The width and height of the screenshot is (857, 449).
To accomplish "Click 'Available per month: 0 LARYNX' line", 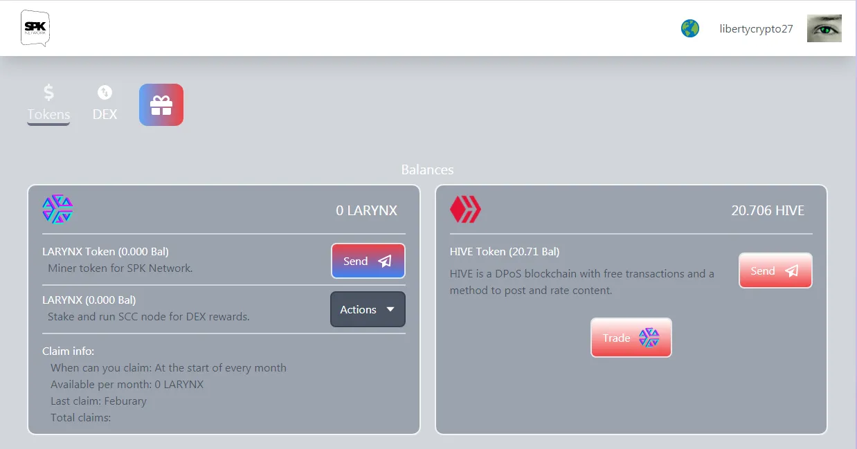I will [x=127, y=385].
